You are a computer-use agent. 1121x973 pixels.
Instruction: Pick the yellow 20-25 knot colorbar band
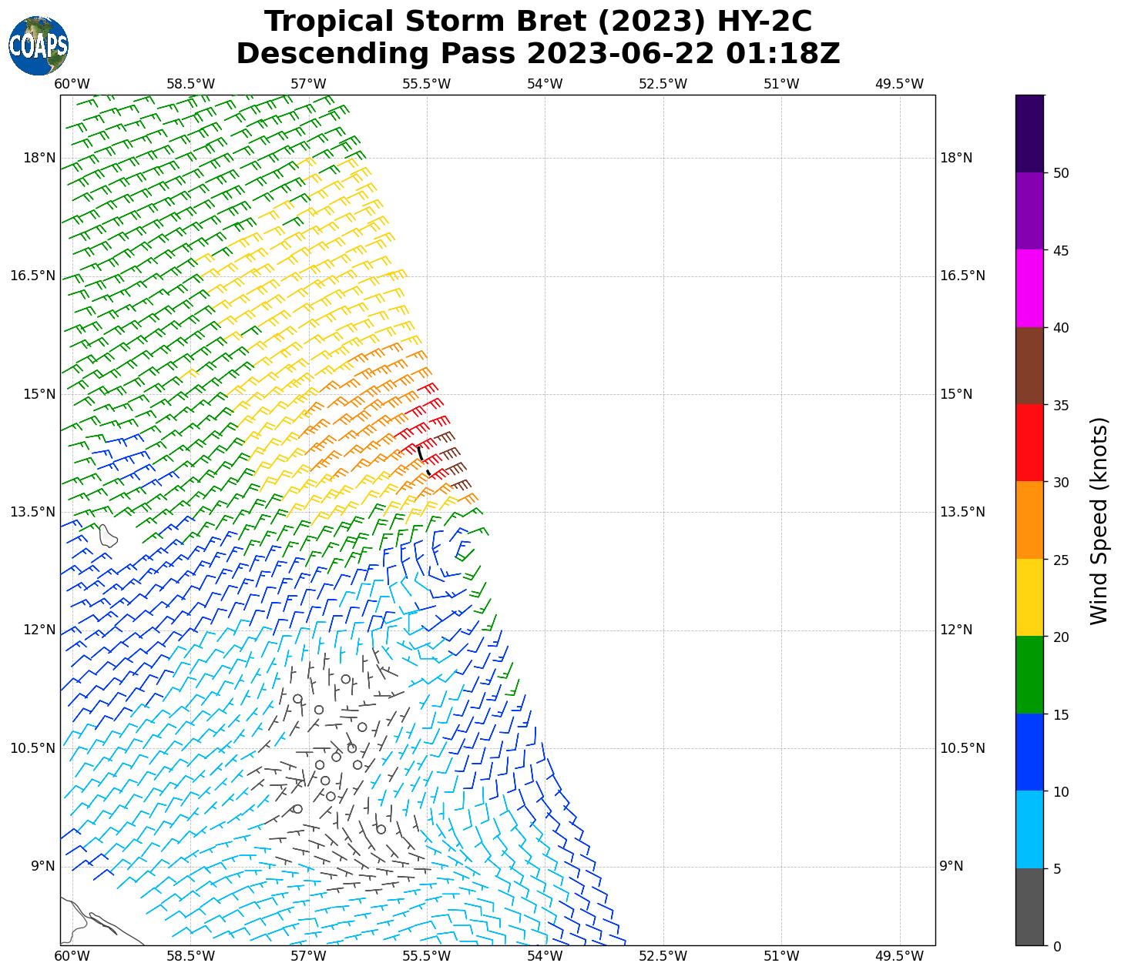1029,597
